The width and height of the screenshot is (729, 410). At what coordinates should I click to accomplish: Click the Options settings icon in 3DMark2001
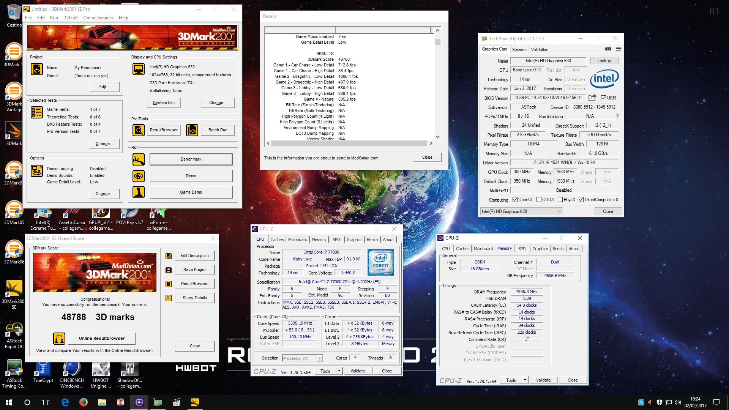(x=37, y=171)
